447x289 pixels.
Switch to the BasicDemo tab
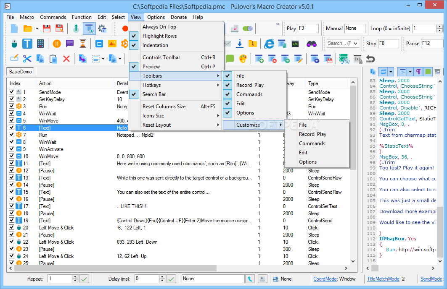(x=20, y=72)
